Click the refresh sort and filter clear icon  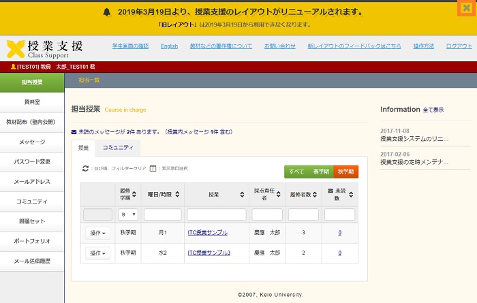coord(85,168)
